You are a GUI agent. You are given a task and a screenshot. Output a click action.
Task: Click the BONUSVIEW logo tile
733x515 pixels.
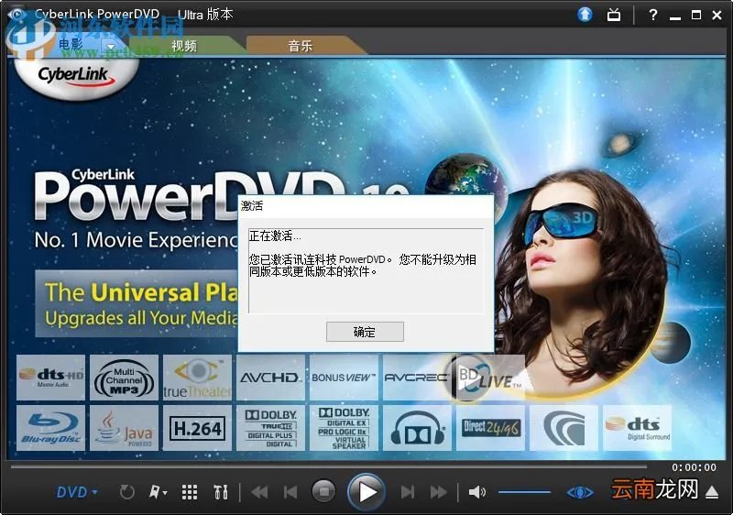coord(344,378)
